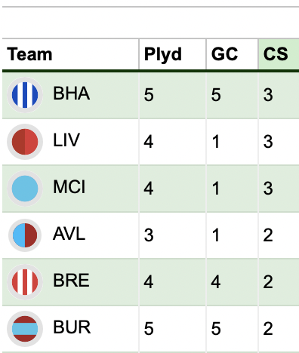Open the BHA team name link
Image resolution: width=299 pixels, height=353 pixels.
click(71, 94)
